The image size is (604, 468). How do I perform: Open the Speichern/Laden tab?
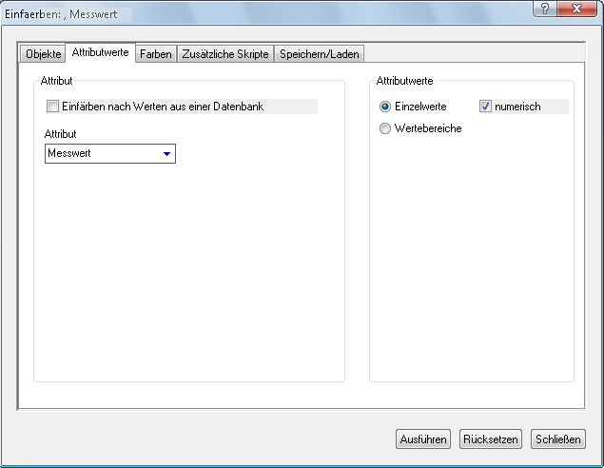tap(319, 54)
